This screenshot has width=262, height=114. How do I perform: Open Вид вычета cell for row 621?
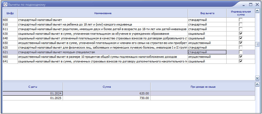tap(207, 52)
